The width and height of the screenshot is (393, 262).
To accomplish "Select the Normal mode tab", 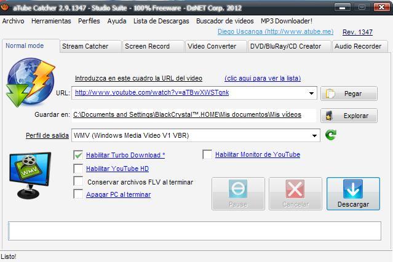I will 31,46.
